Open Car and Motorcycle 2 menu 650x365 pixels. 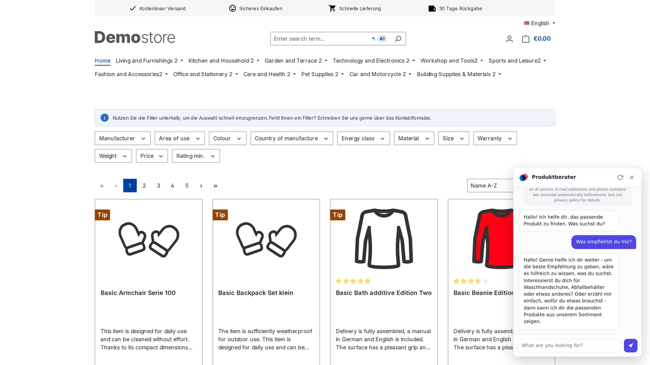tap(380, 74)
